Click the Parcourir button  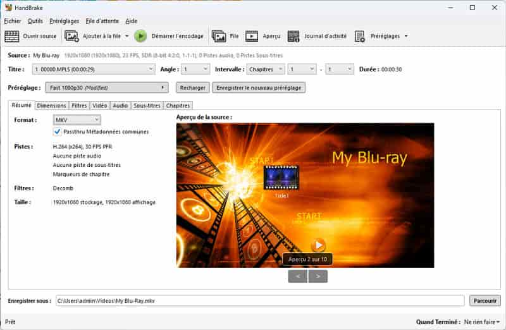click(x=485, y=301)
